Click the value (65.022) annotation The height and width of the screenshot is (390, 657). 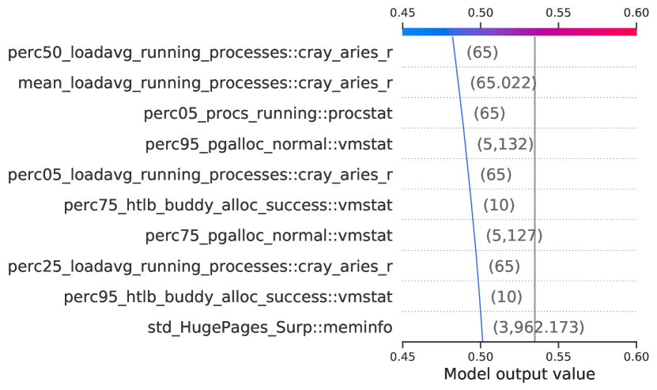(503, 83)
